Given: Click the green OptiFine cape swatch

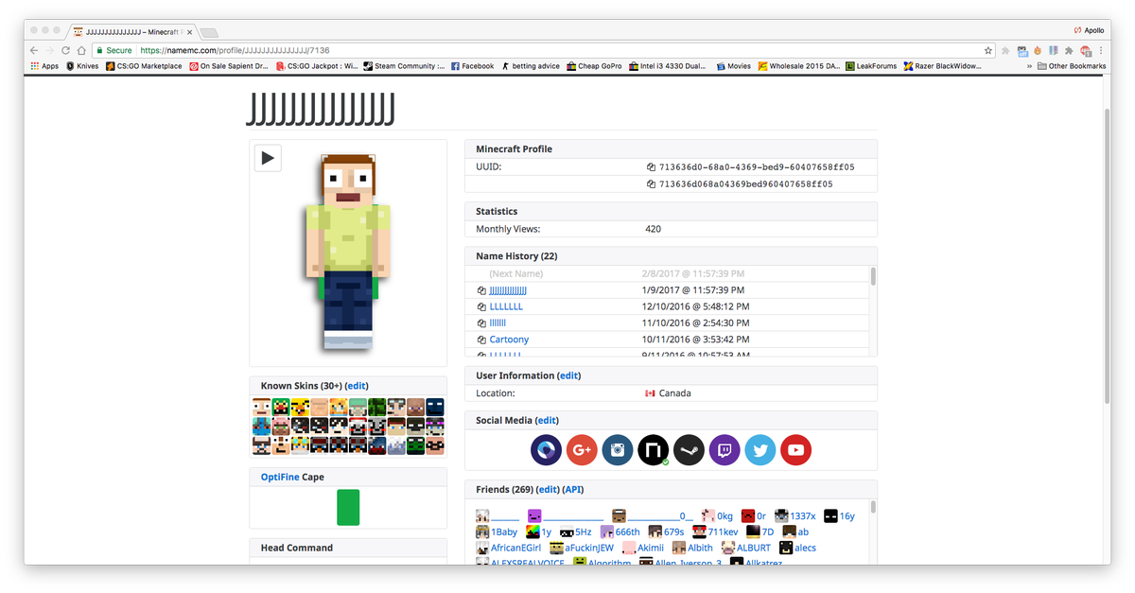Looking at the screenshot, I should [x=347, y=508].
